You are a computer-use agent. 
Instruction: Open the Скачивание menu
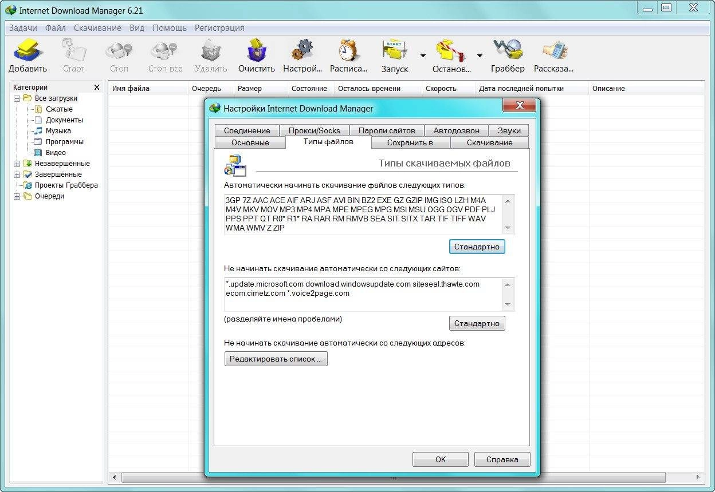pyautogui.click(x=97, y=27)
